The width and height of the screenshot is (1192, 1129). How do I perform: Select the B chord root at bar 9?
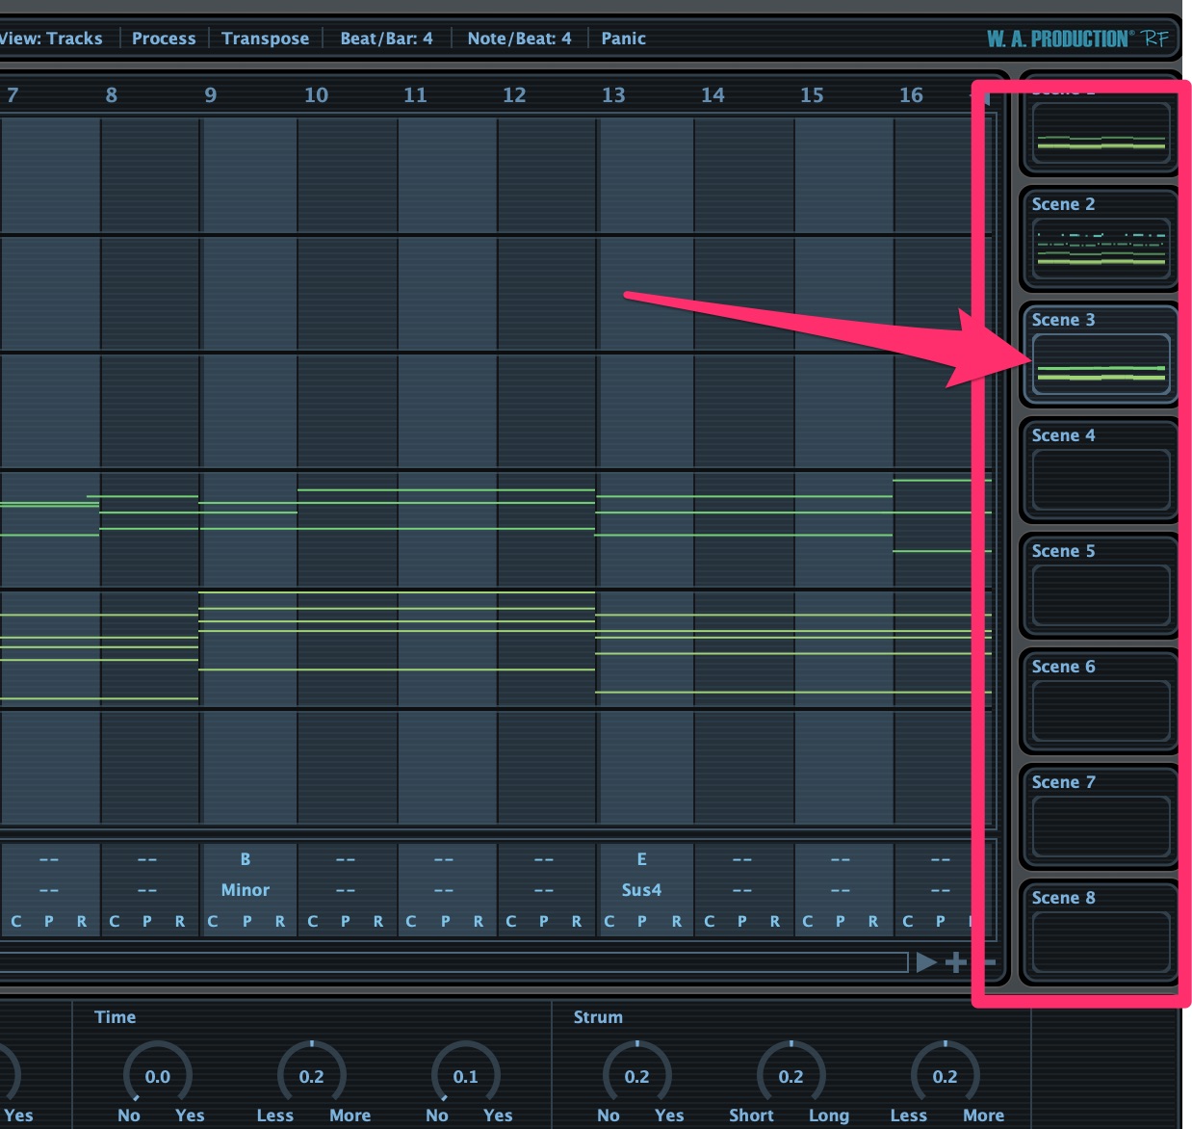[246, 859]
